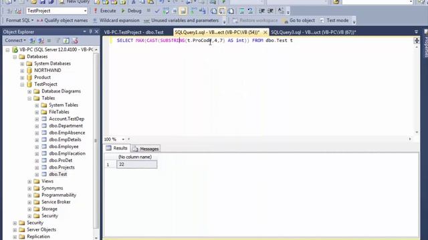Image resolution: width=428 pixels, height=240 pixels.
Task: Click Qualify object names
Action: (62, 21)
